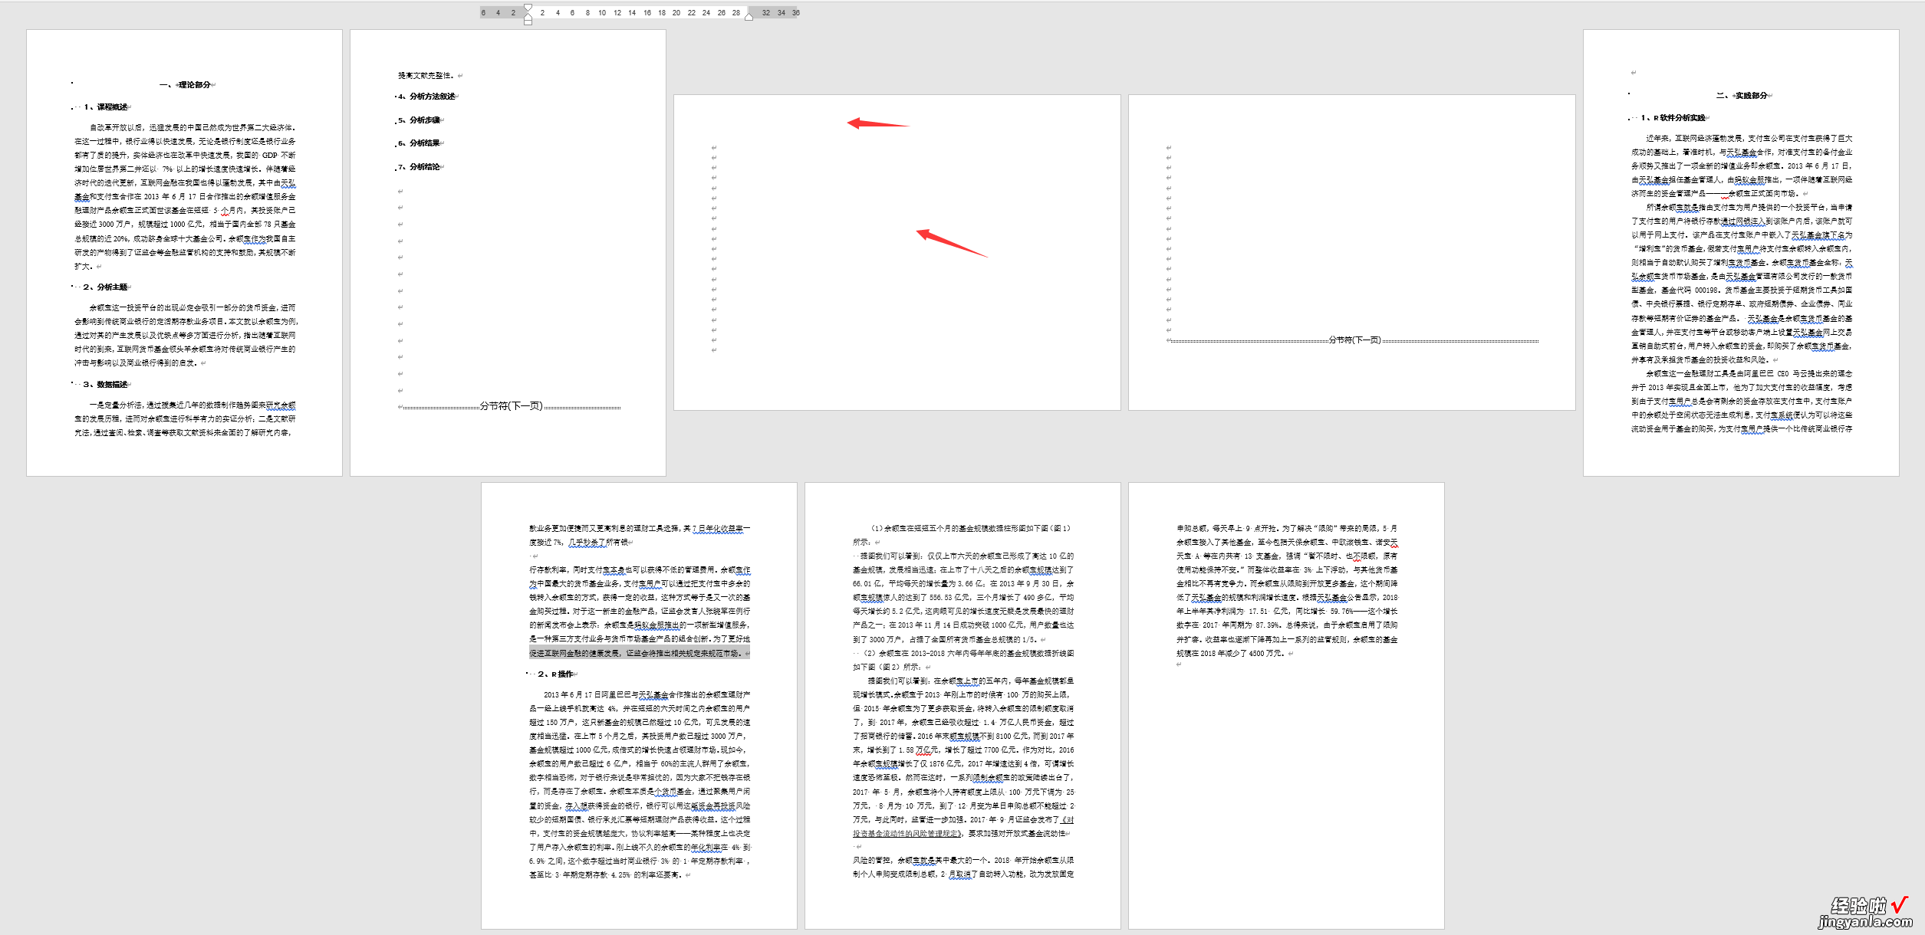The height and width of the screenshot is (935, 1925).
Task: Click the ruler at the 20 mark
Action: click(x=676, y=12)
